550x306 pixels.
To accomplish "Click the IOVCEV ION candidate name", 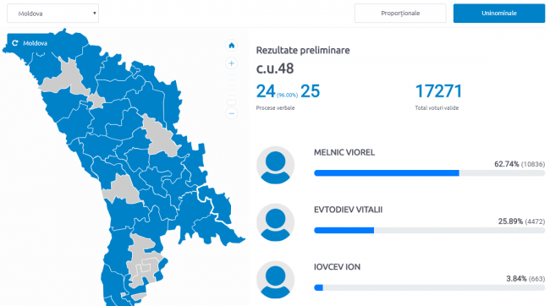I will click(337, 267).
